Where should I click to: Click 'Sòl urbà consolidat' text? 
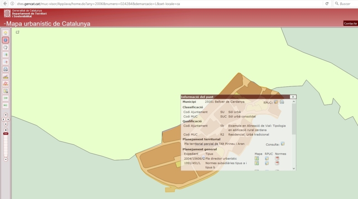[242, 117]
